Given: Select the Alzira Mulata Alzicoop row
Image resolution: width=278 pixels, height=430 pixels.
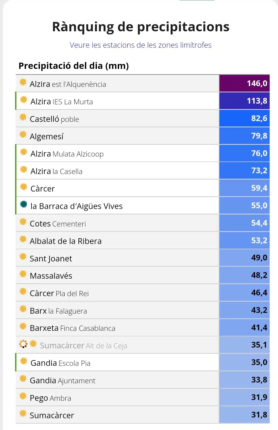Looking at the screenshot, I should (x=117, y=153).
